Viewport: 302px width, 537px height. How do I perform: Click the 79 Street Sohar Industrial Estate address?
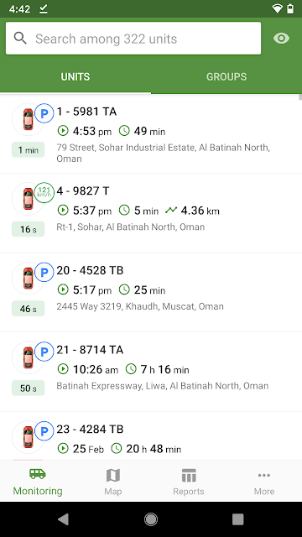(x=164, y=153)
